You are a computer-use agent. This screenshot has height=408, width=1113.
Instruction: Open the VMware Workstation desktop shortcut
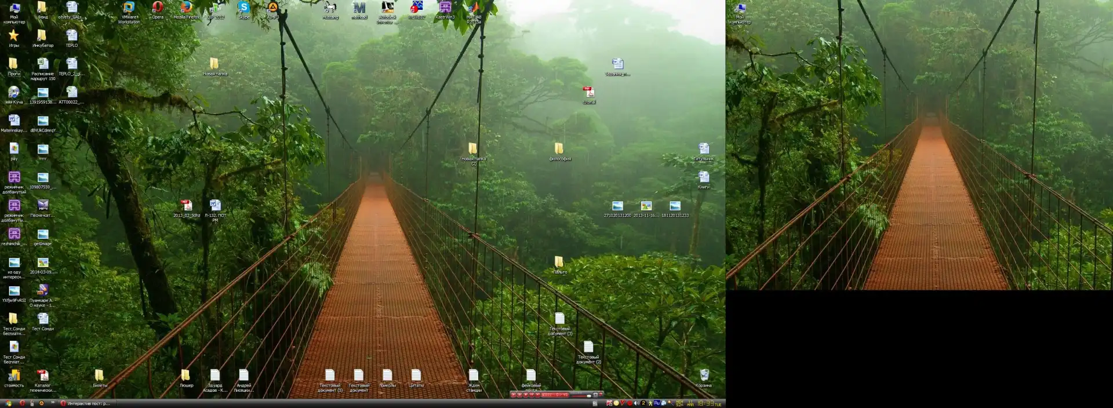pyautogui.click(x=129, y=12)
